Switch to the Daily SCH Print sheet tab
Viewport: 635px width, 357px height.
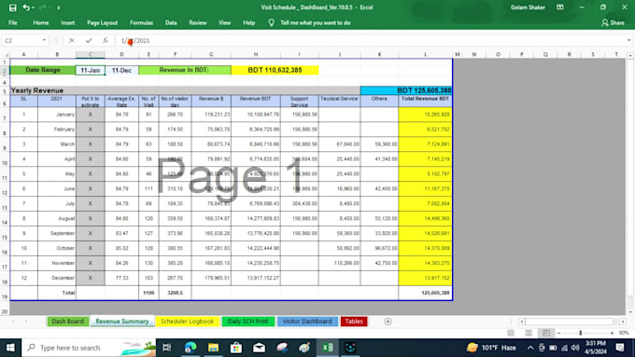(247, 322)
